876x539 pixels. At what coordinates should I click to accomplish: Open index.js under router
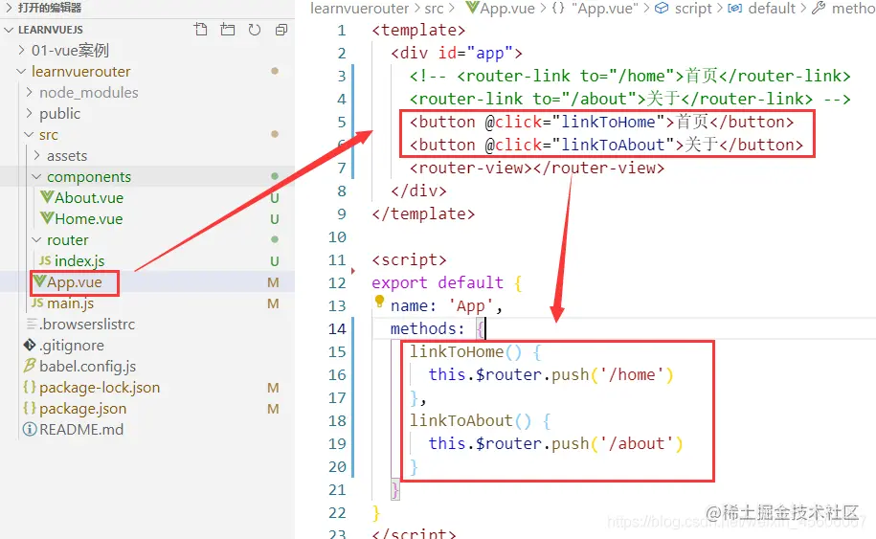79,260
